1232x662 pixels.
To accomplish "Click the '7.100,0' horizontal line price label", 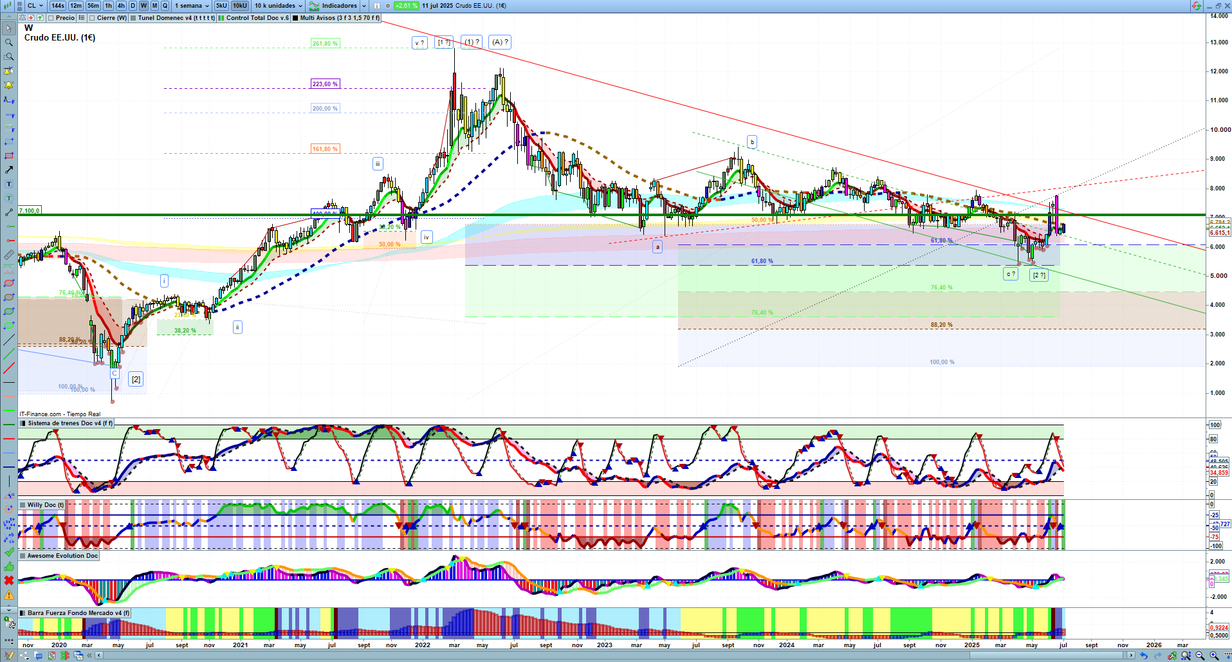I will pyautogui.click(x=30, y=211).
